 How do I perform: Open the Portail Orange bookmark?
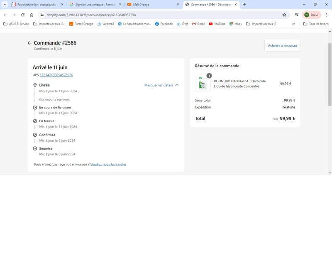pyautogui.click(x=81, y=24)
